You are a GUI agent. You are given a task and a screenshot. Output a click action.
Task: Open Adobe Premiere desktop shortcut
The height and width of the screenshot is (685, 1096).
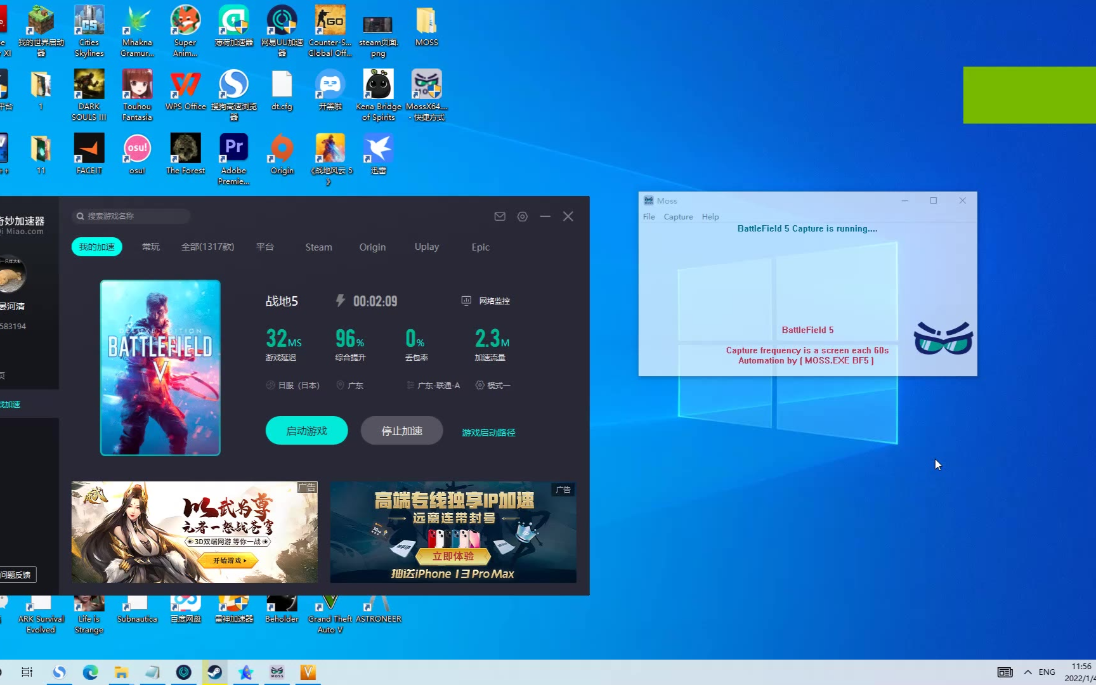[233, 159]
